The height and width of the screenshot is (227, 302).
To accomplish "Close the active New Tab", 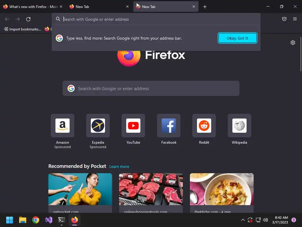I will (193, 7).
